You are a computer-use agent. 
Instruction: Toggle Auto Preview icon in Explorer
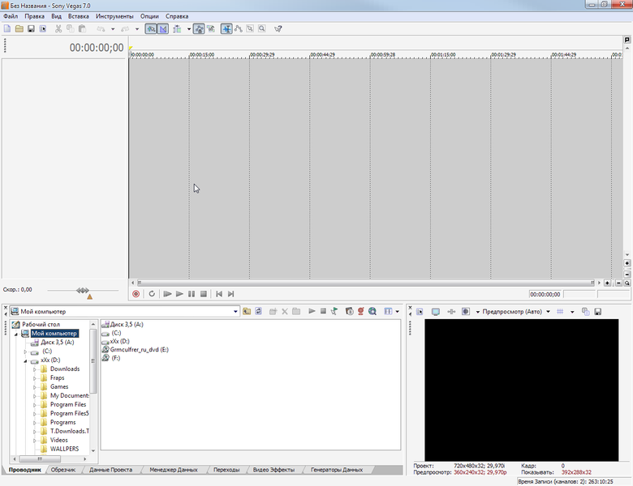(x=334, y=312)
